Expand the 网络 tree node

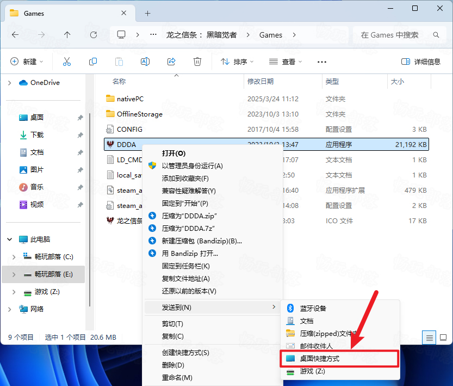coord(10,309)
